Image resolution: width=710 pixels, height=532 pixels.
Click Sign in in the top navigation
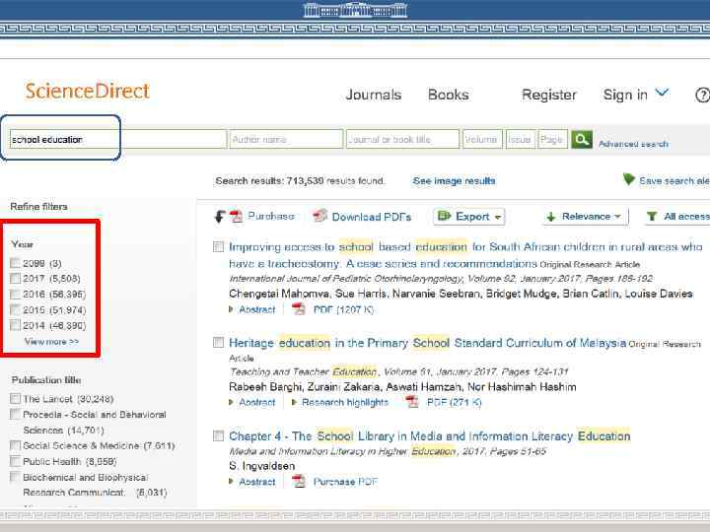[x=625, y=95]
